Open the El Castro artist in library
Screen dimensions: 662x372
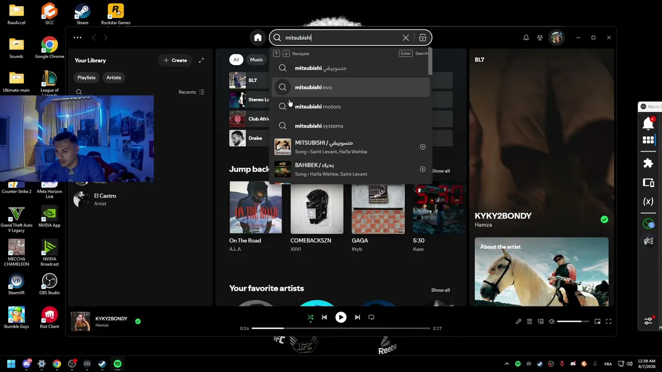[141, 199]
